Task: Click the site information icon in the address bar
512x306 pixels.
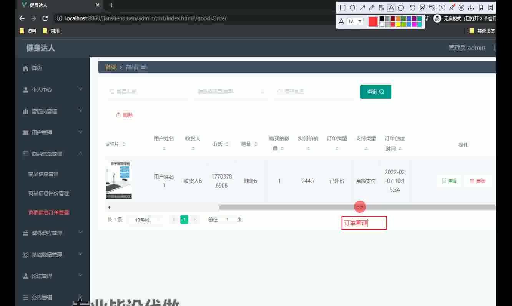Action: [x=60, y=18]
